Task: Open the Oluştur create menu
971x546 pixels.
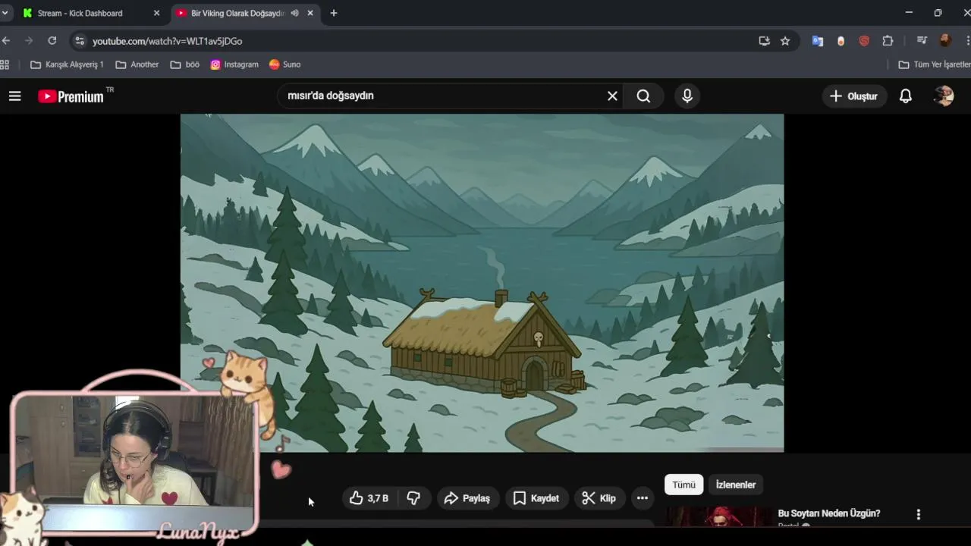Action: coord(853,96)
